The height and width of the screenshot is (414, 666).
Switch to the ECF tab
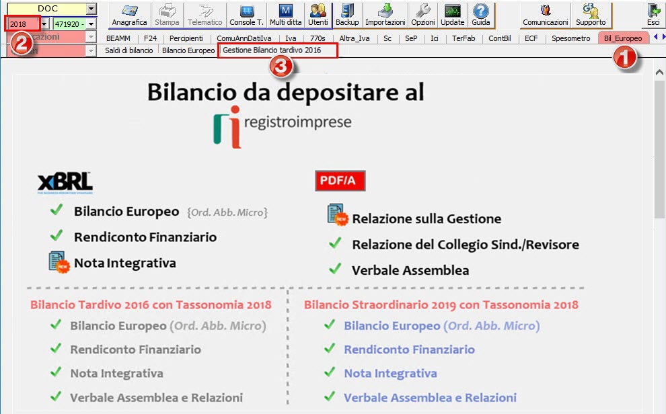(531, 38)
